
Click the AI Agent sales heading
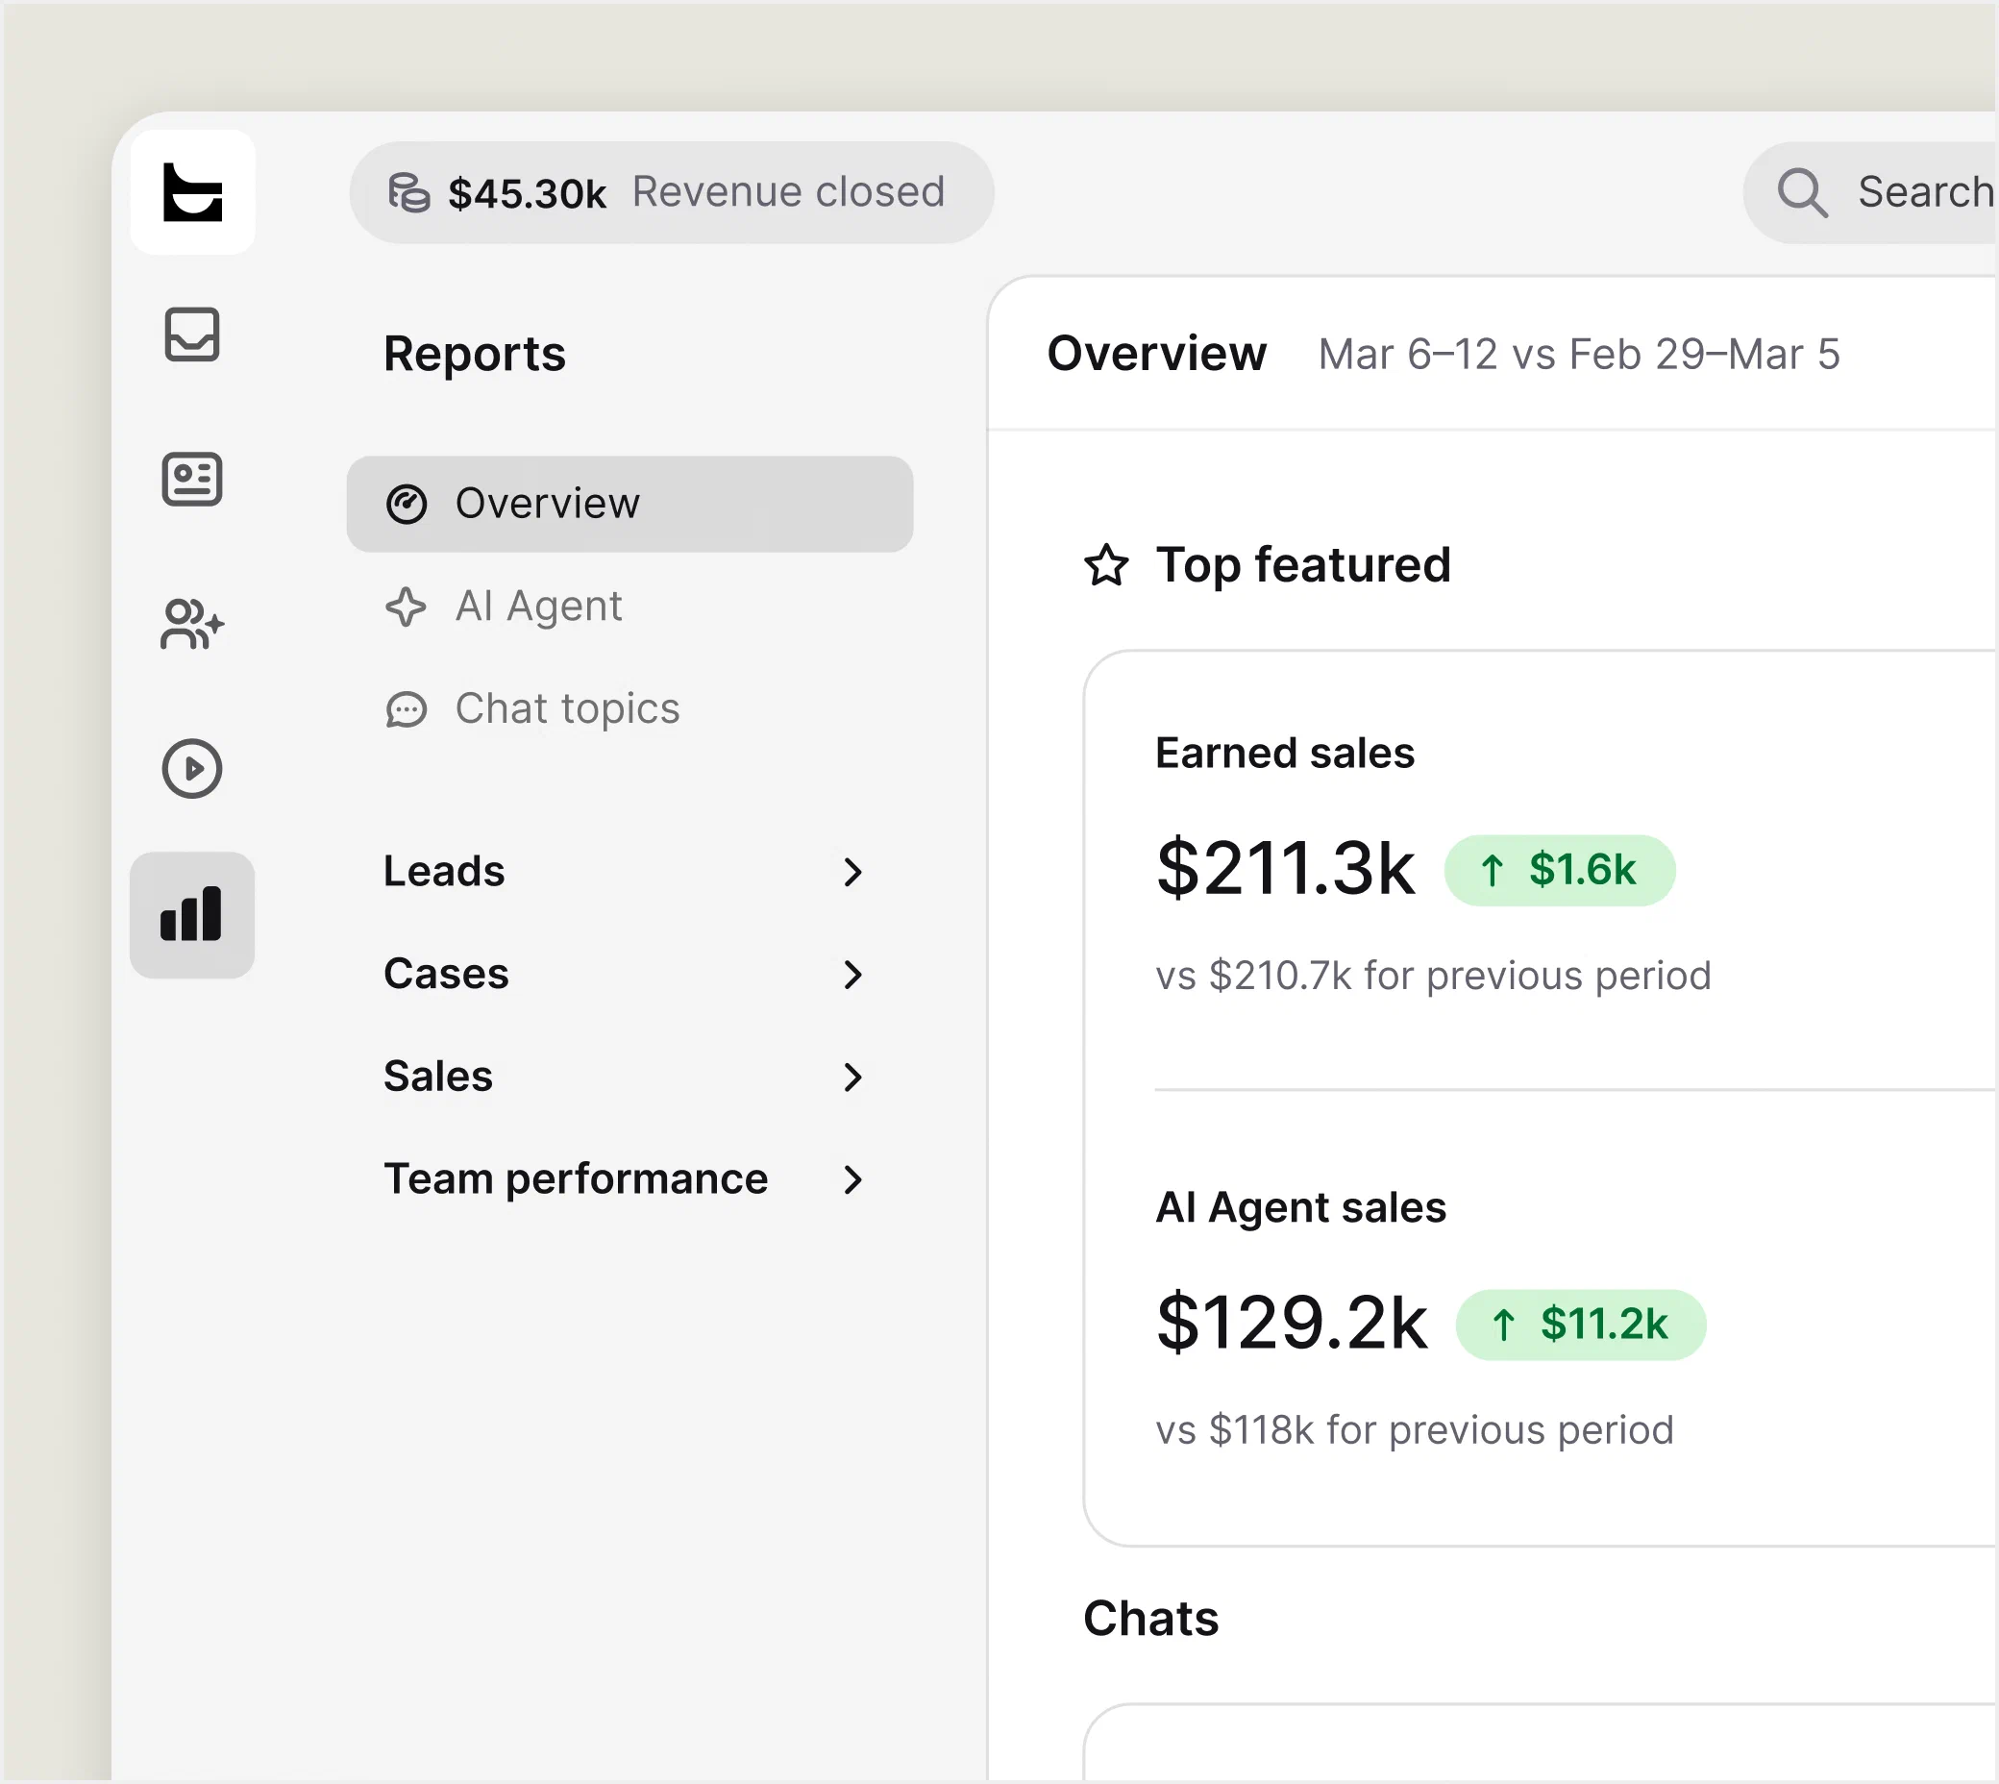click(x=1300, y=1207)
